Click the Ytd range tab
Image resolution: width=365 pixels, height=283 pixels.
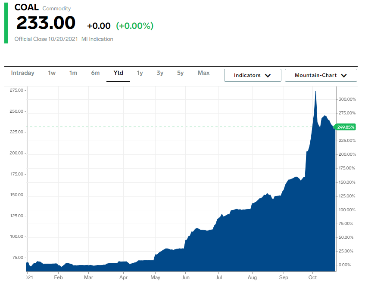[x=118, y=73]
